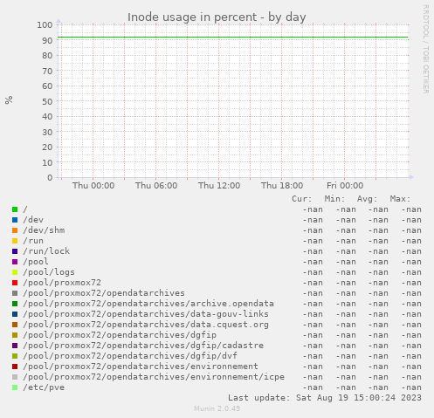Click the light green swatch for /etc/pve
The width and height of the screenshot is (434, 418).
15,387
